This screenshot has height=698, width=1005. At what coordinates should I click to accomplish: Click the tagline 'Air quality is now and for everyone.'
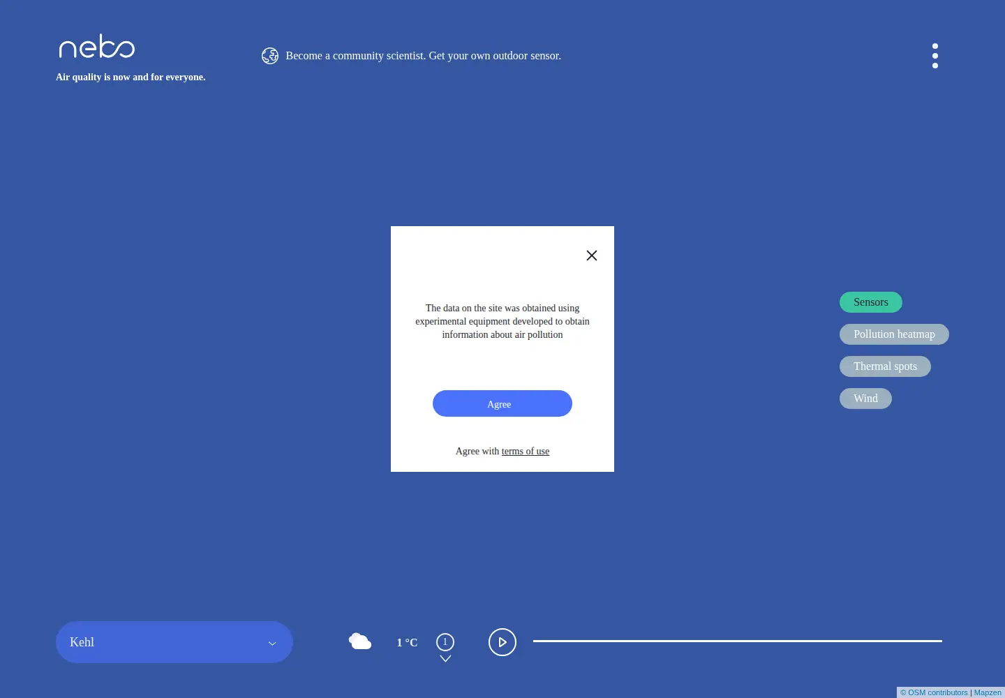[x=131, y=77]
